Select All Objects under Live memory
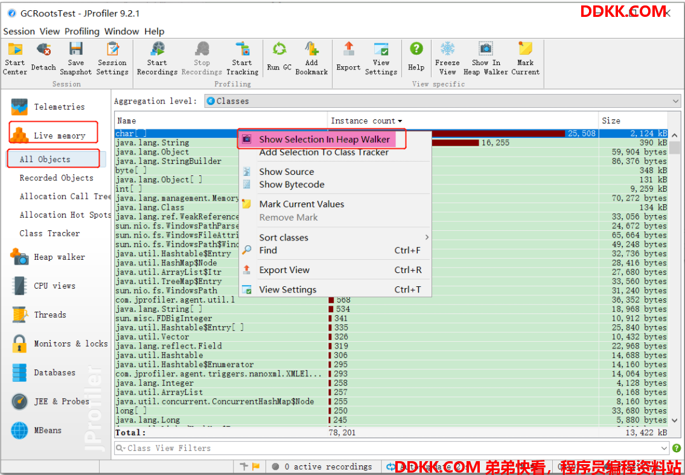Screen dimensions: 685x475 click(x=45, y=159)
